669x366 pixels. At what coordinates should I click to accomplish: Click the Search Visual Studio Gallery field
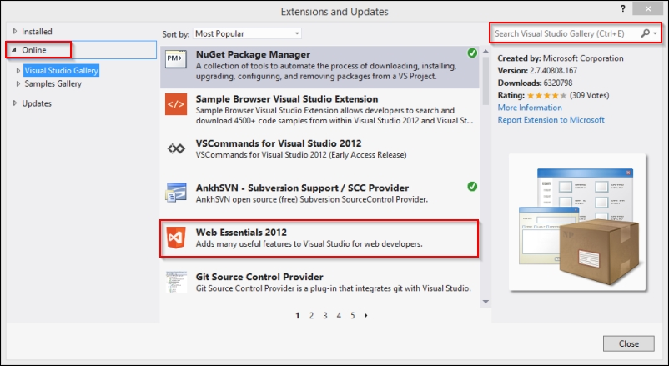point(563,34)
